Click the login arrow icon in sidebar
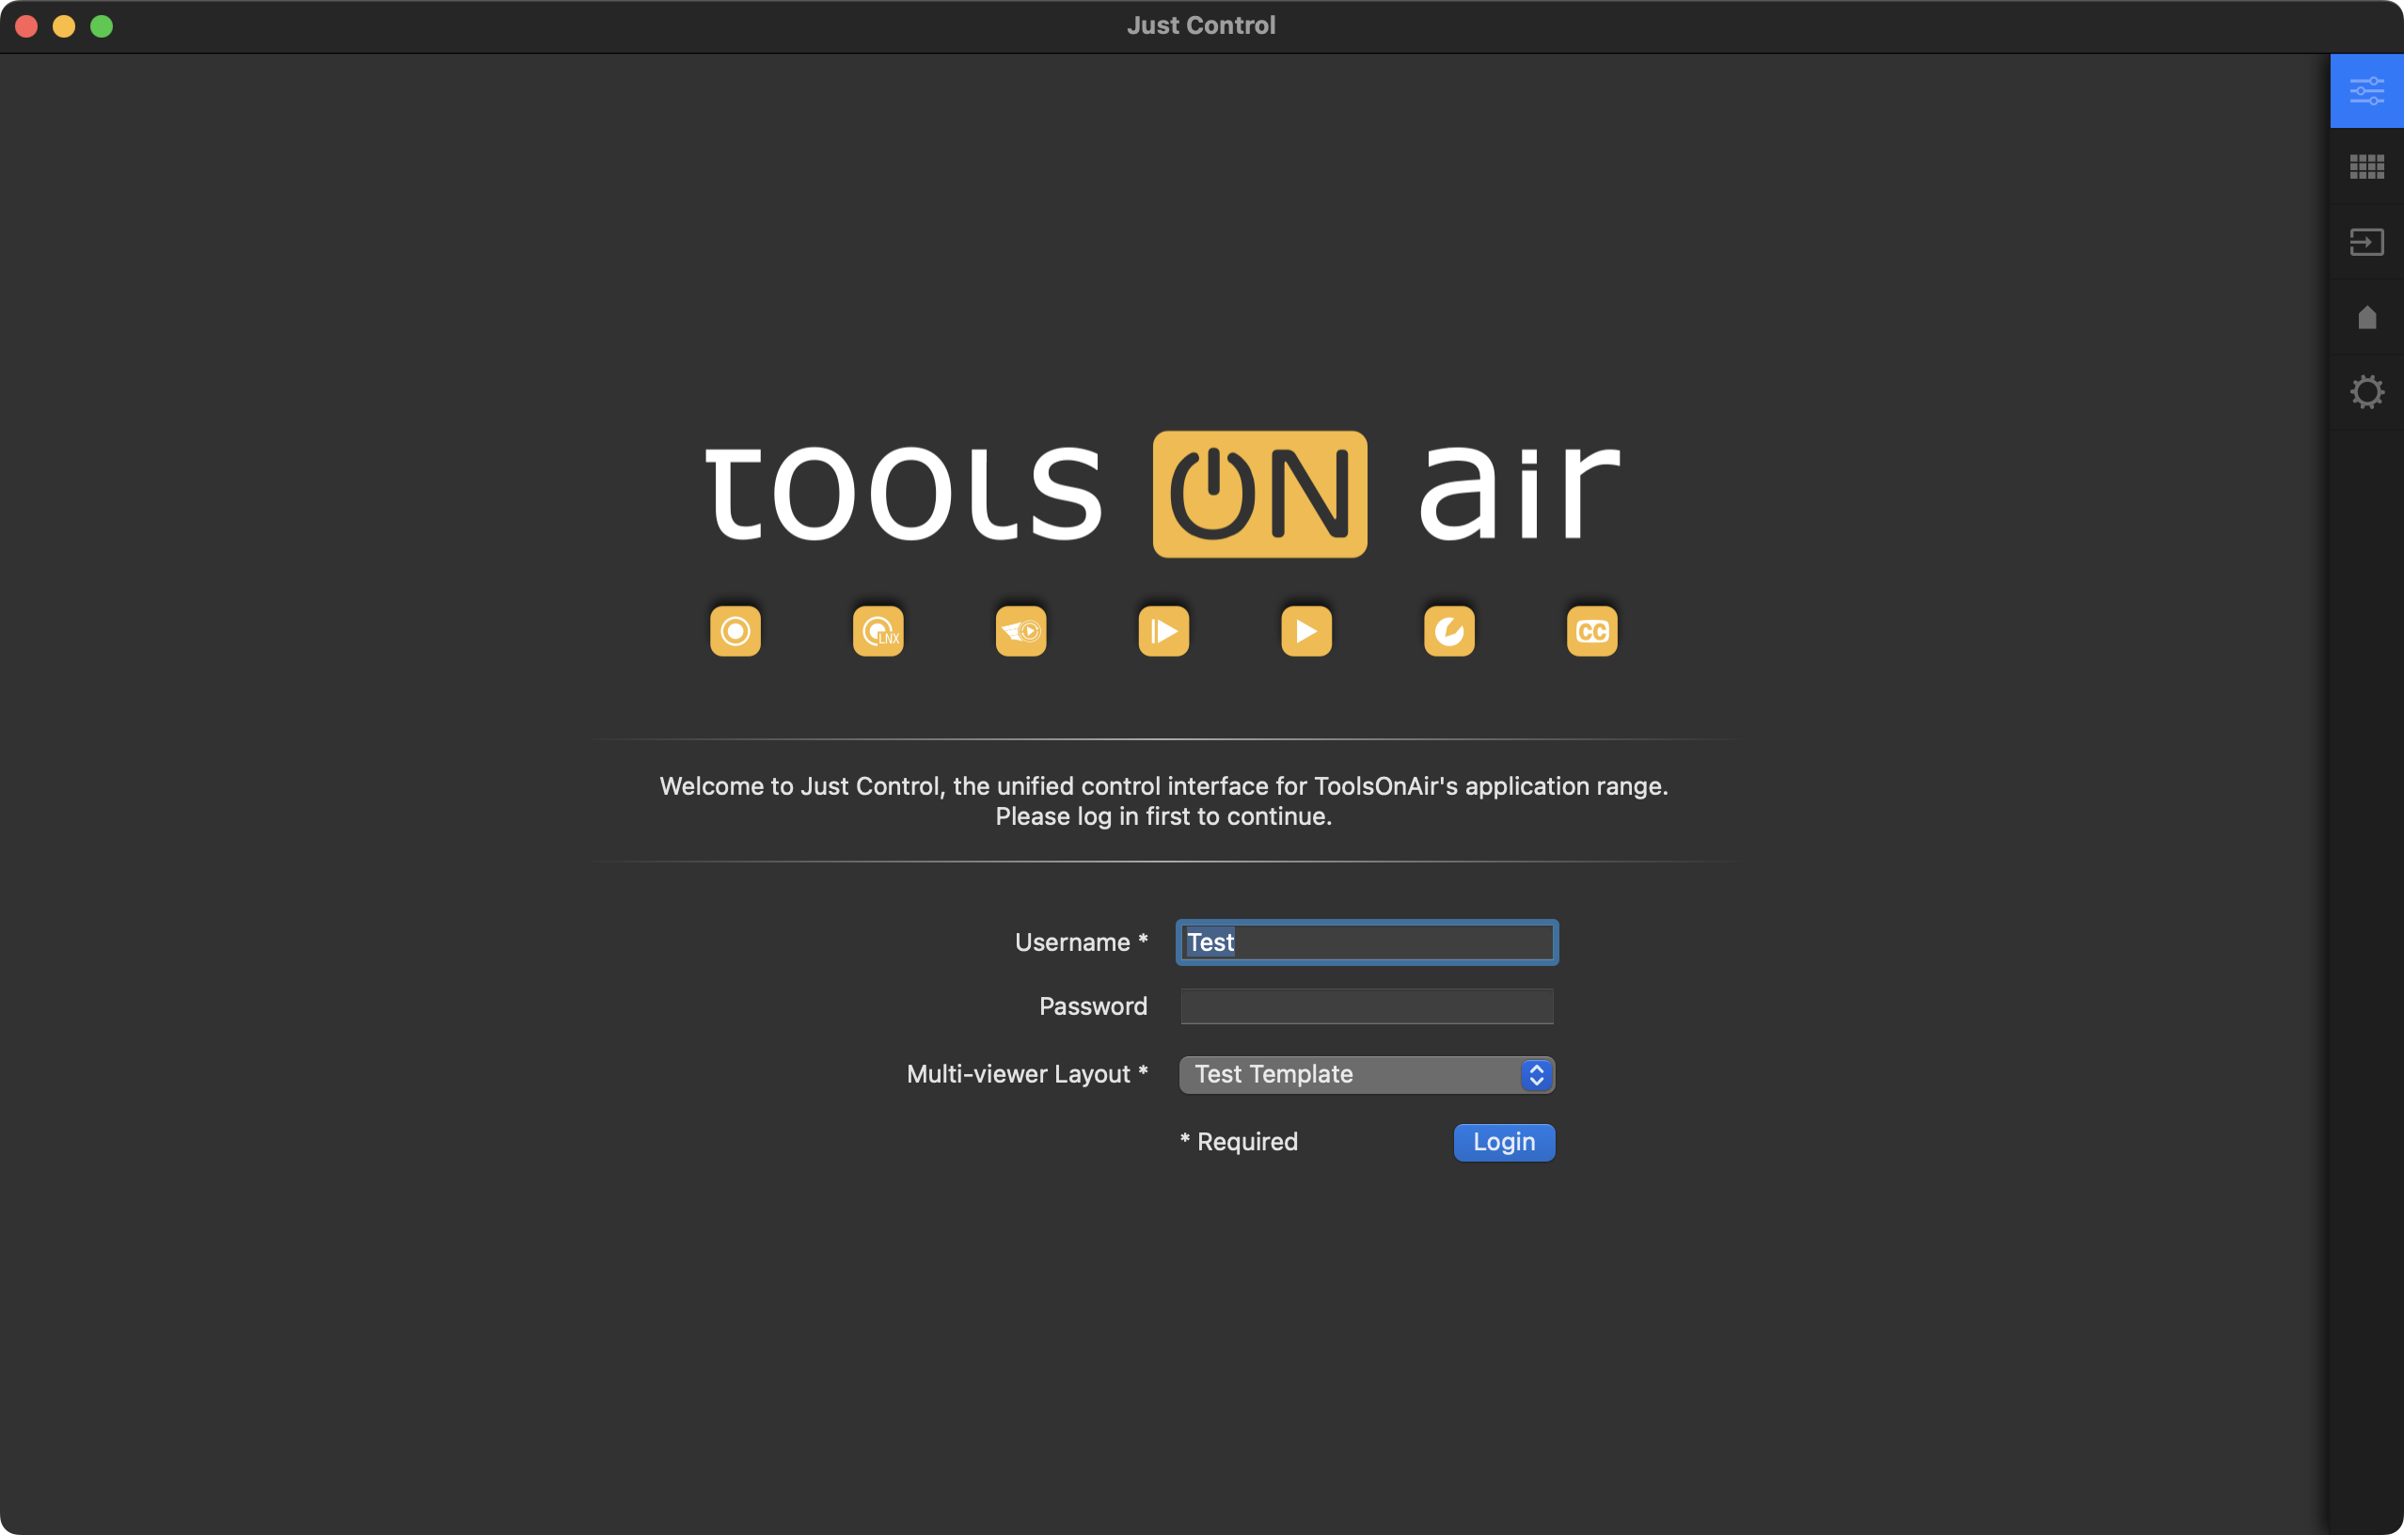Viewport: 2404px width, 1535px height. (2366, 243)
